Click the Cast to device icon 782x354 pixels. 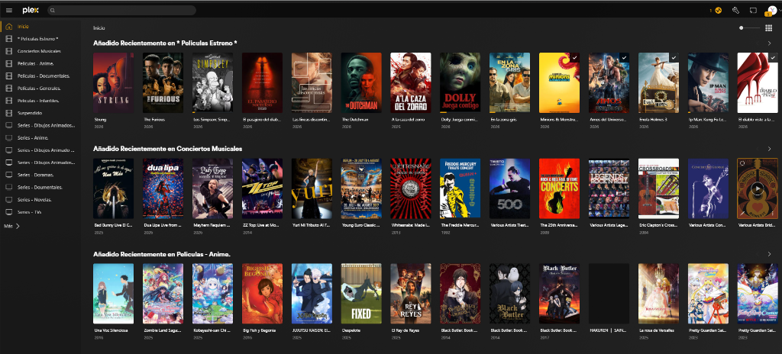(753, 10)
